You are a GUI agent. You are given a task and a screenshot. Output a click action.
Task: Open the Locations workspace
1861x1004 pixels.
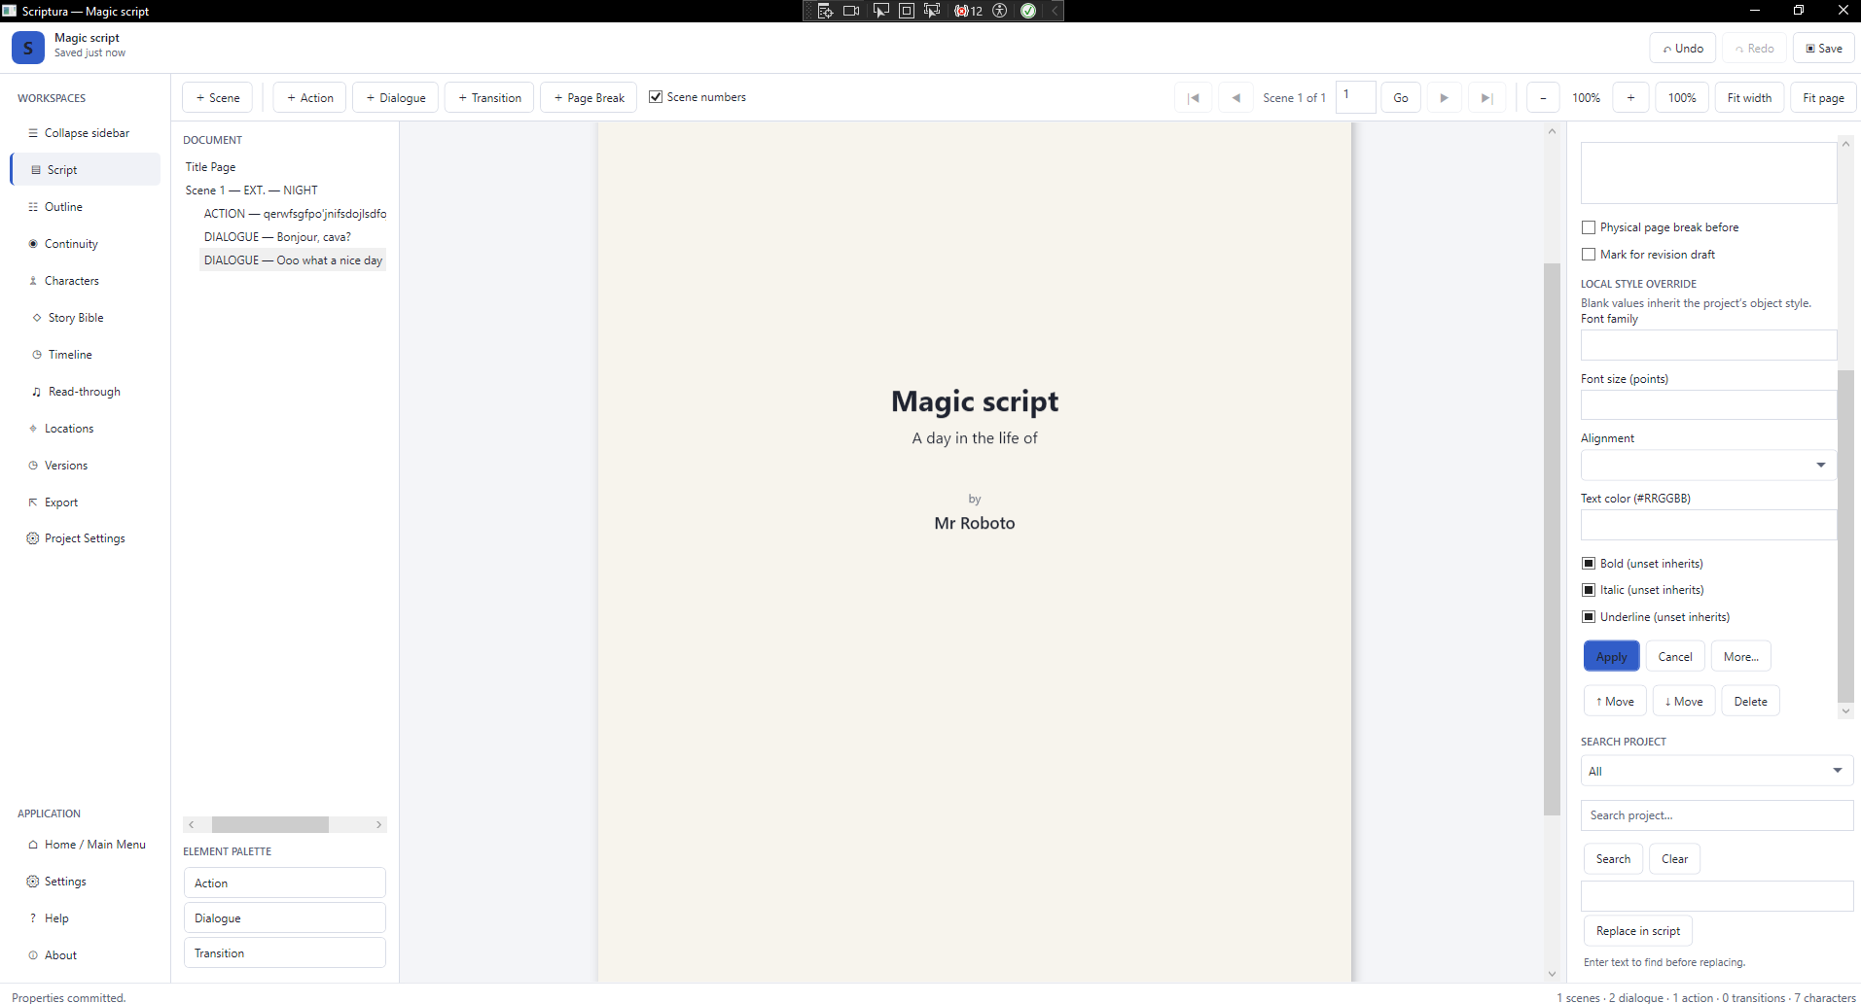tap(86, 429)
